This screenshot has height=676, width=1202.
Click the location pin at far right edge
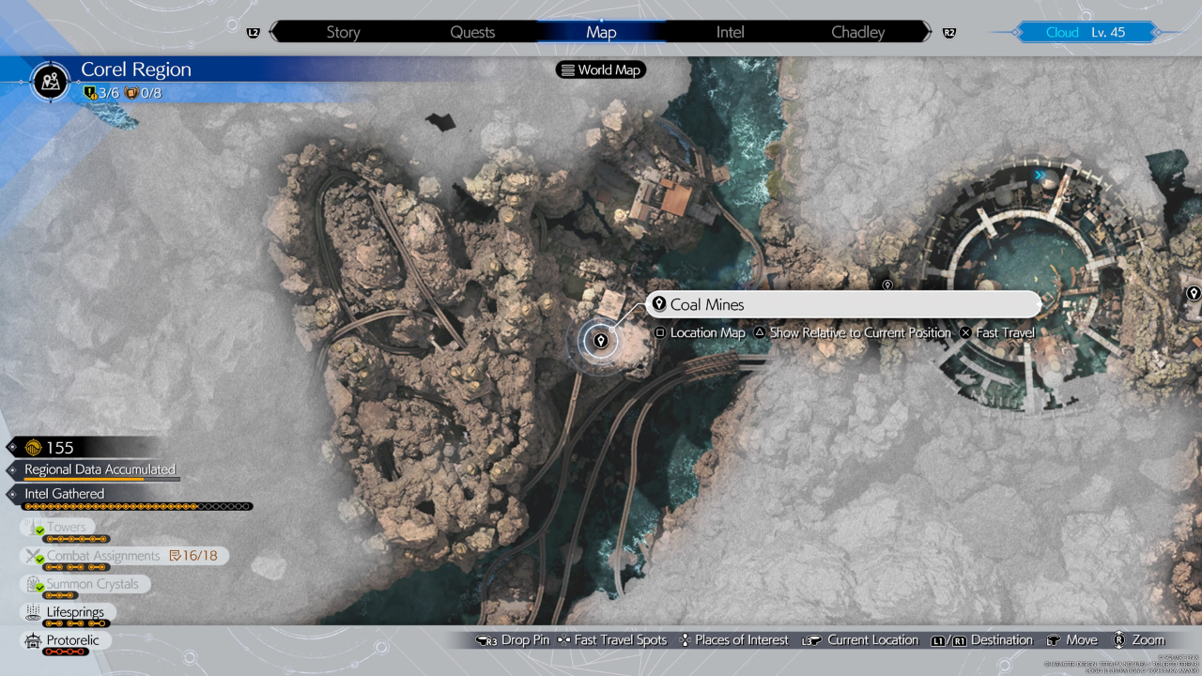pos(1193,294)
